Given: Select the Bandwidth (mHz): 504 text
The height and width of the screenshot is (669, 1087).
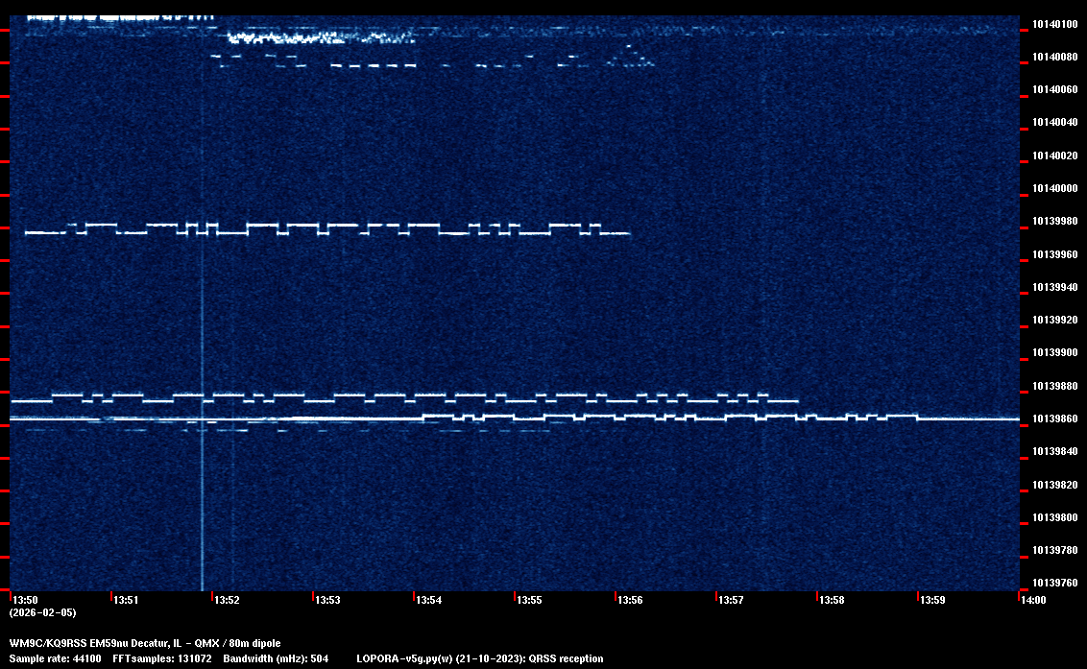Looking at the screenshot, I should pyautogui.click(x=277, y=658).
